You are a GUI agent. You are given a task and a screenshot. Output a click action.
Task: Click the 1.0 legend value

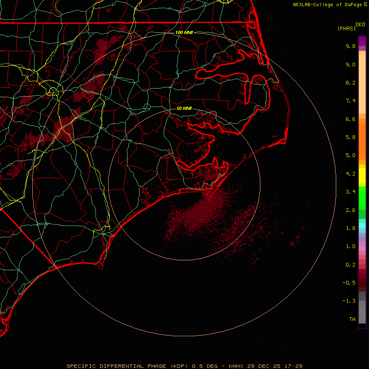pos(351,246)
